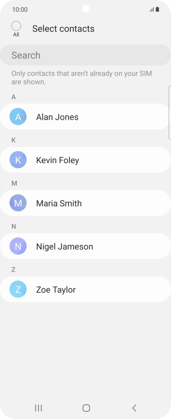The height and width of the screenshot is (419, 171).
Task: Tap the blue A avatar for Alan Jones
Action: click(18, 117)
